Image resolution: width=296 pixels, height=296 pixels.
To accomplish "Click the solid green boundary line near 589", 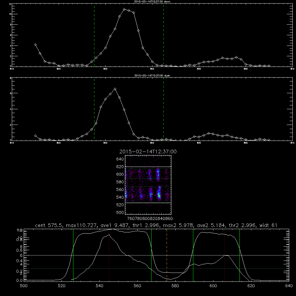I will tap(193, 255).
